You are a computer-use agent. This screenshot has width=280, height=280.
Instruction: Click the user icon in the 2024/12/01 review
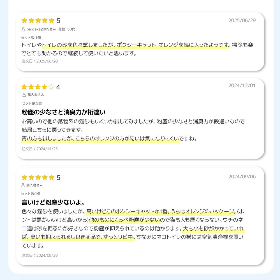point(24,95)
